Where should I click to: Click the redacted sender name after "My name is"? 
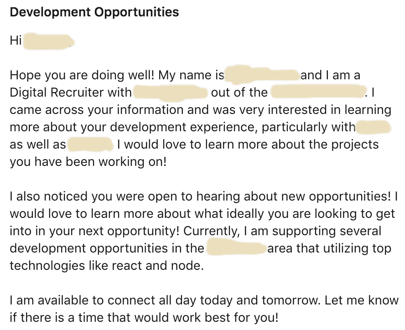pyautogui.click(x=262, y=75)
